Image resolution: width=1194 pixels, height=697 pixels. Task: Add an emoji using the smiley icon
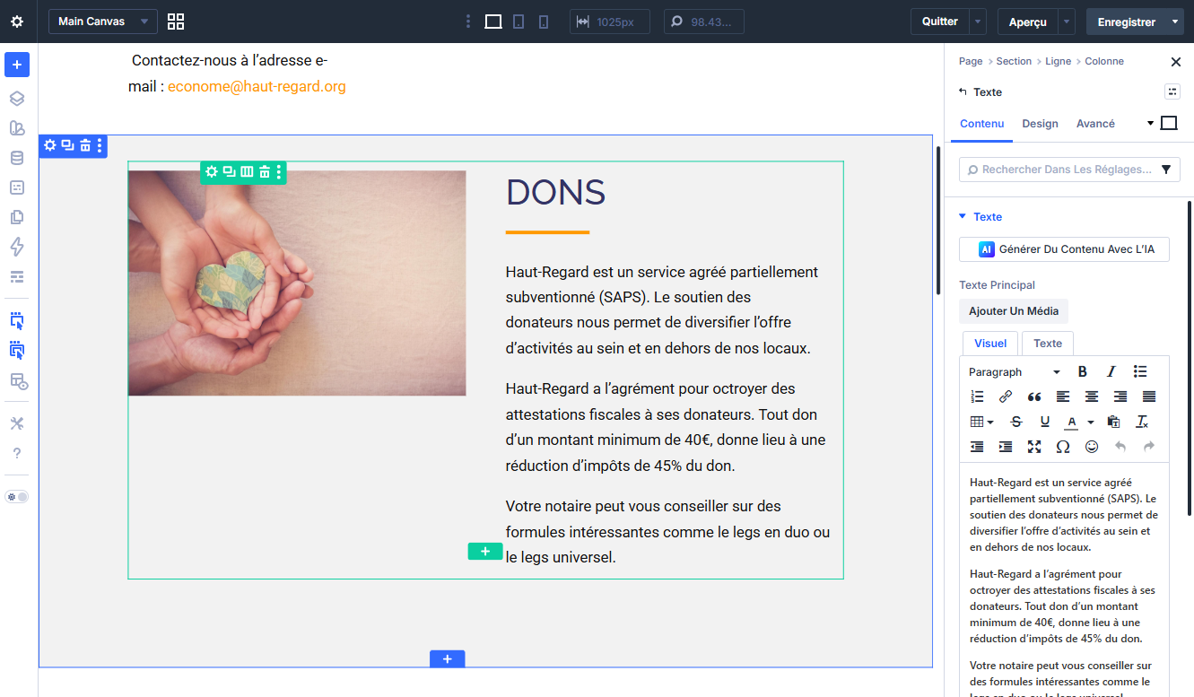tap(1092, 446)
